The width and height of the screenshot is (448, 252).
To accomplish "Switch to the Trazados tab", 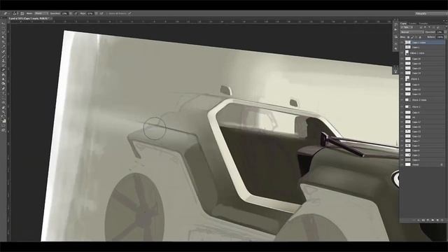I will coord(423,23).
